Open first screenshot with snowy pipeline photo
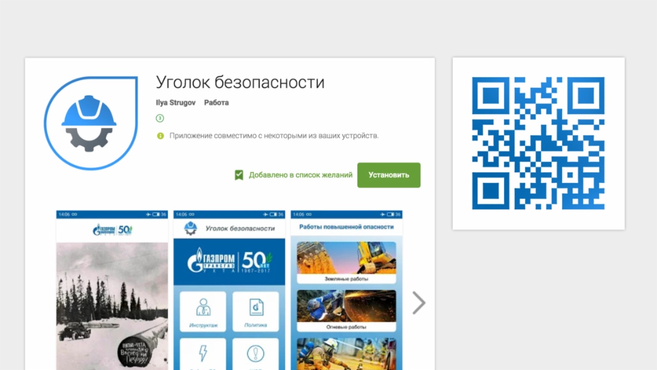657x370 pixels. tap(112, 291)
